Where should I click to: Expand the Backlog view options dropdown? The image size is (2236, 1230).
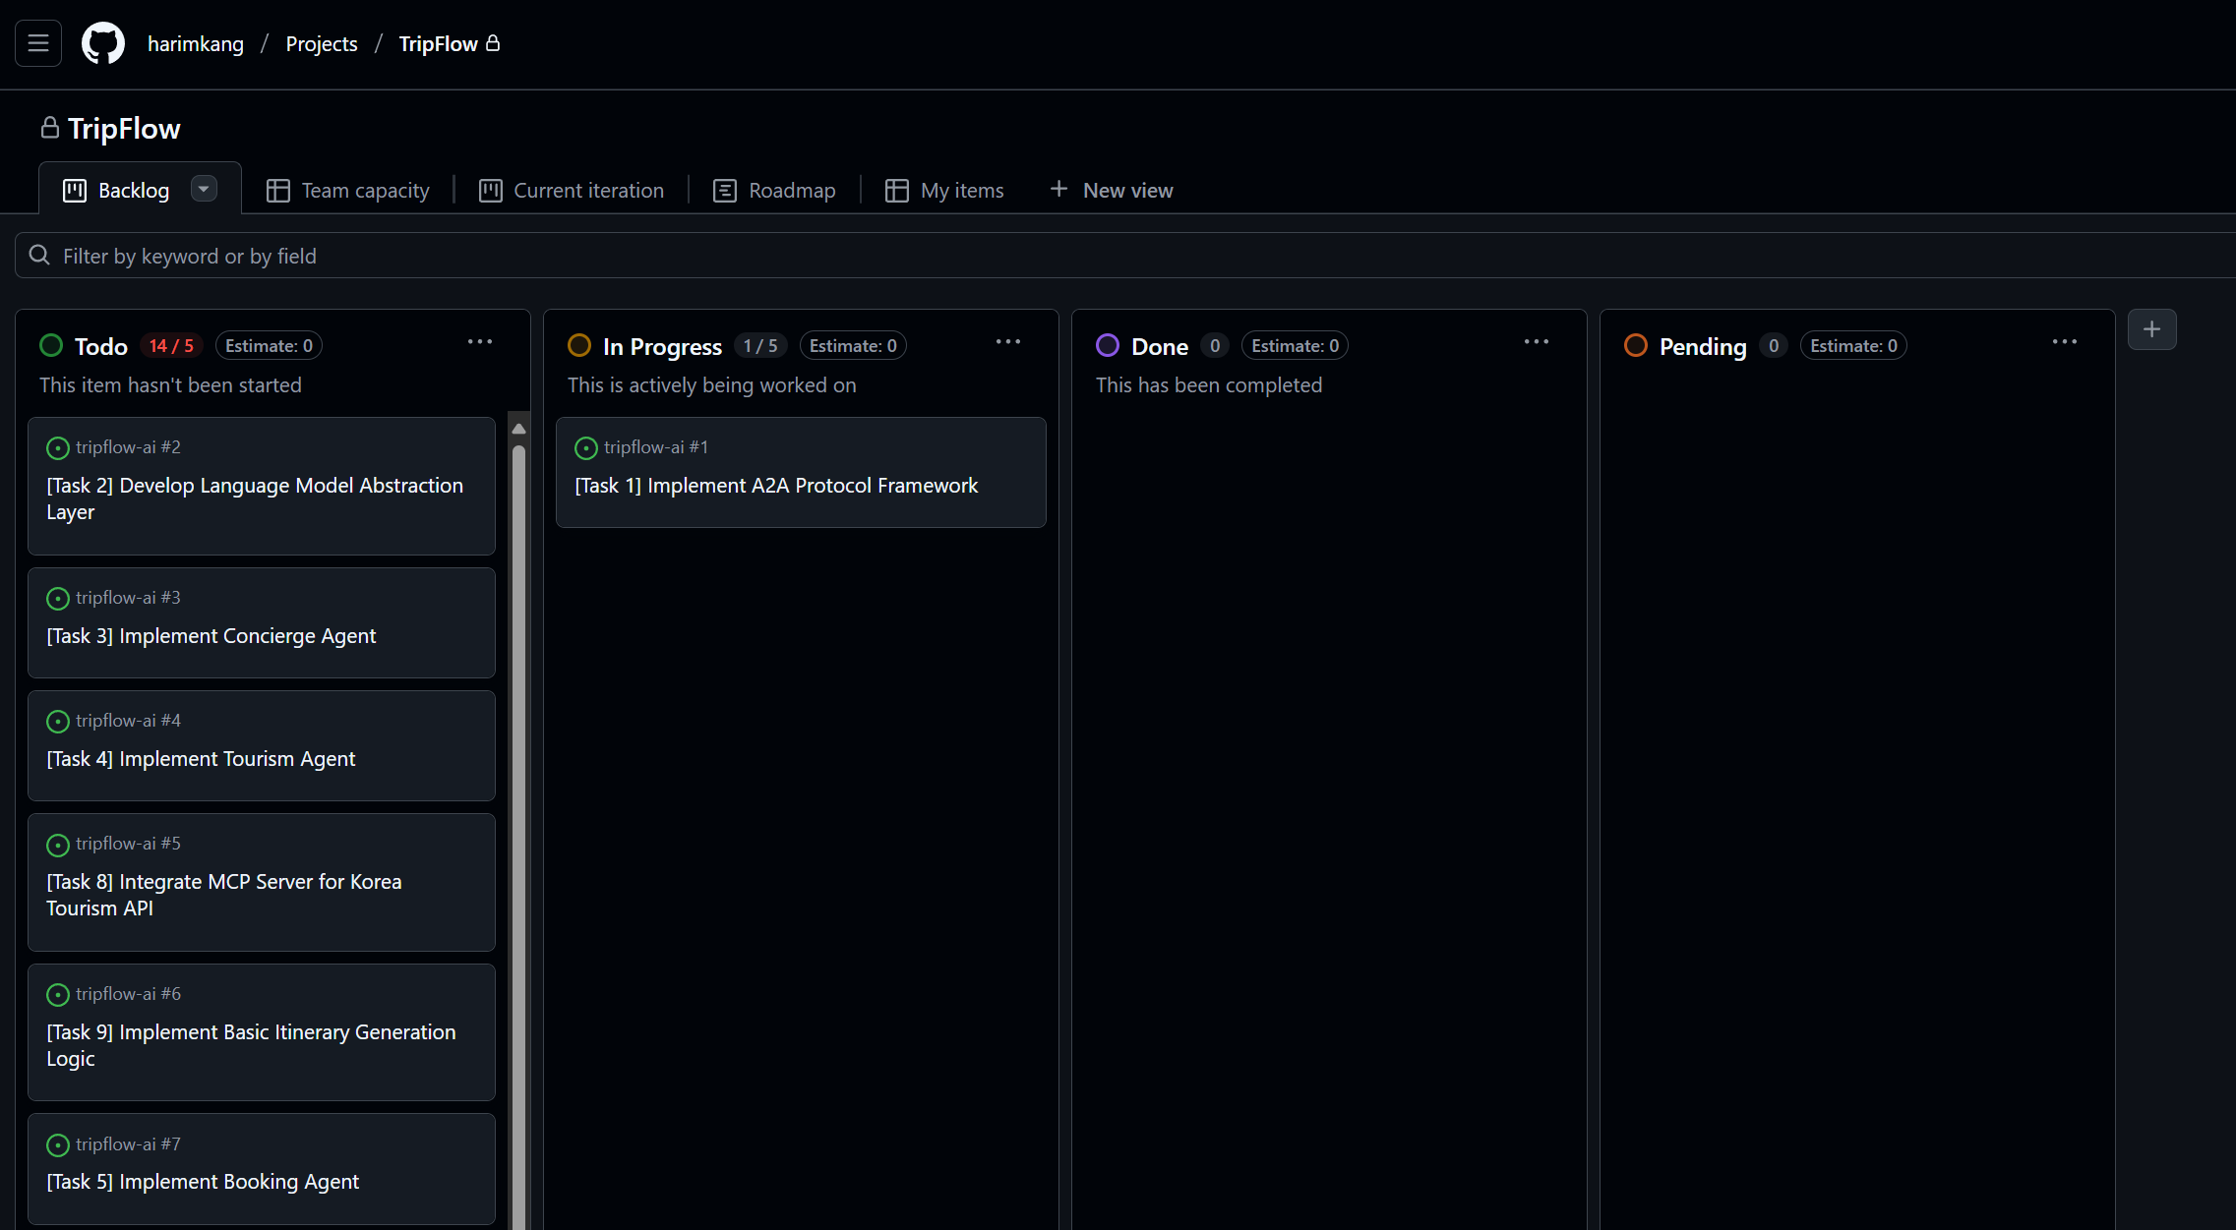click(x=204, y=189)
